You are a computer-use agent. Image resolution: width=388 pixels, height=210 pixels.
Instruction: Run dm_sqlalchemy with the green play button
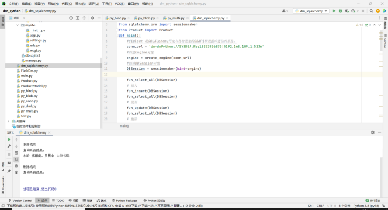[334, 11]
